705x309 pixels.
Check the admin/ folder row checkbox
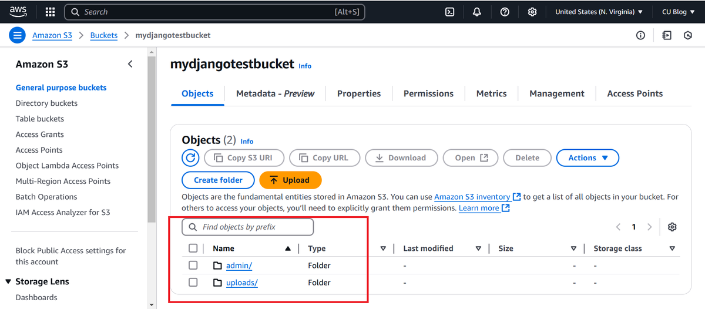tap(193, 266)
